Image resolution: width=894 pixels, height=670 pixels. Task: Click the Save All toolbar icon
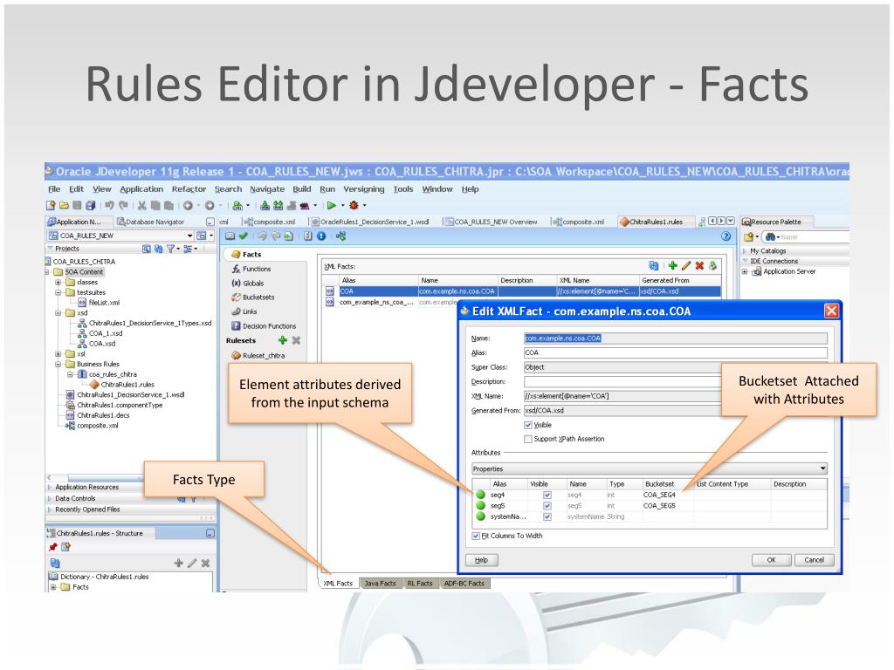90,206
